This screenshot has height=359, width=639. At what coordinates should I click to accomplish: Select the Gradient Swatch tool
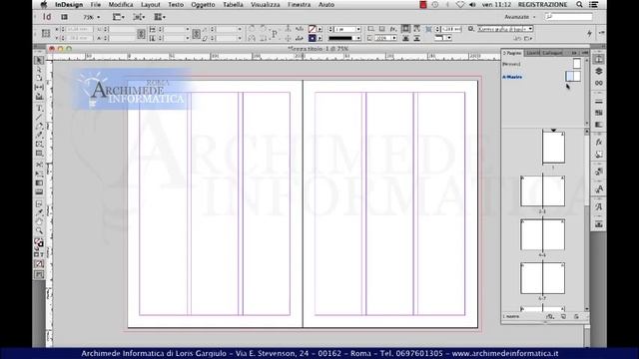coord(39,183)
